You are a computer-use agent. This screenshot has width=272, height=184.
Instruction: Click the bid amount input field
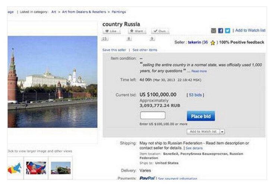152,115
